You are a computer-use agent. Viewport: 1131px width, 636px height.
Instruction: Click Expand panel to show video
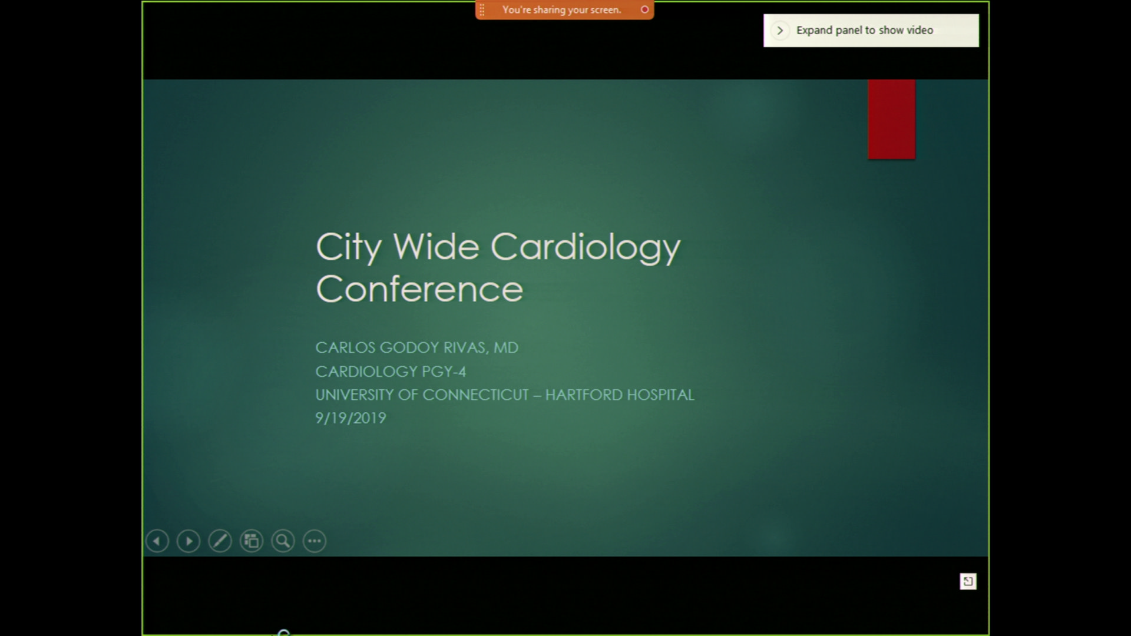[x=864, y=30]
